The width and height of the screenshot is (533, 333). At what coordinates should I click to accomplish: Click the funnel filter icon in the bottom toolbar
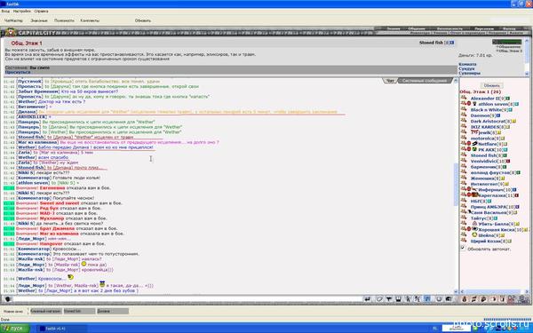point(389,299)
